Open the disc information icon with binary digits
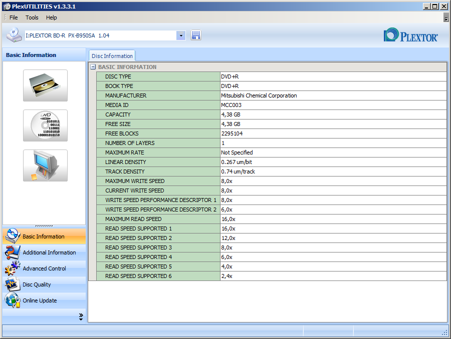This screenshot has height=339, width=451. (46, 125)
